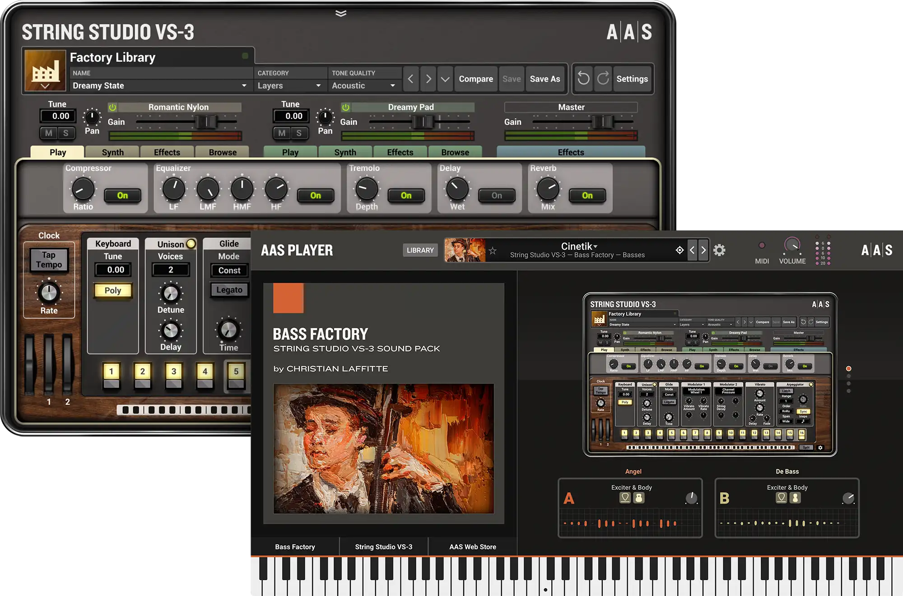Click the locate-preset target icon in AAS Player
Screen dimensions: 903x596
click(680, 250)
